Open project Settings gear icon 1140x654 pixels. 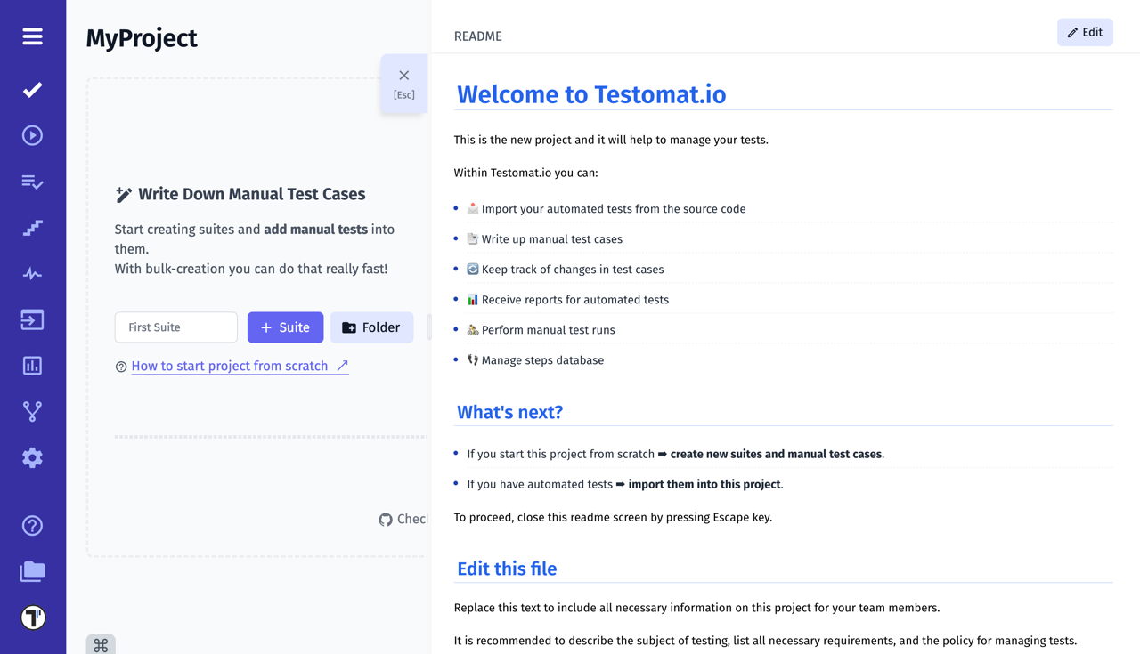coord(32,457)
